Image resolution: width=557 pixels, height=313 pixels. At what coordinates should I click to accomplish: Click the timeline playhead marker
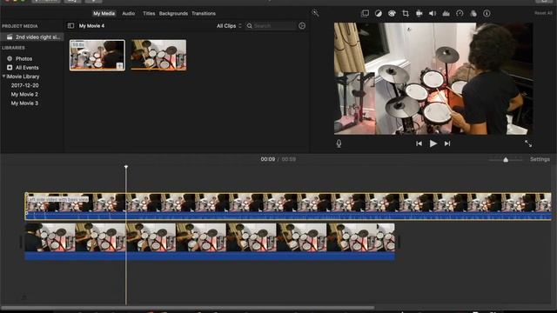pos(126,167)
